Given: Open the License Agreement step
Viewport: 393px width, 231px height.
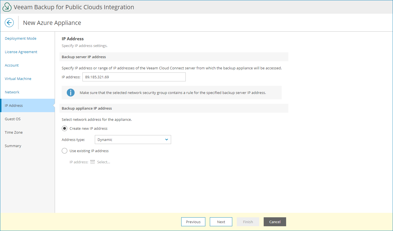Looking at the screenshot, I should click(x=21, y=52).
